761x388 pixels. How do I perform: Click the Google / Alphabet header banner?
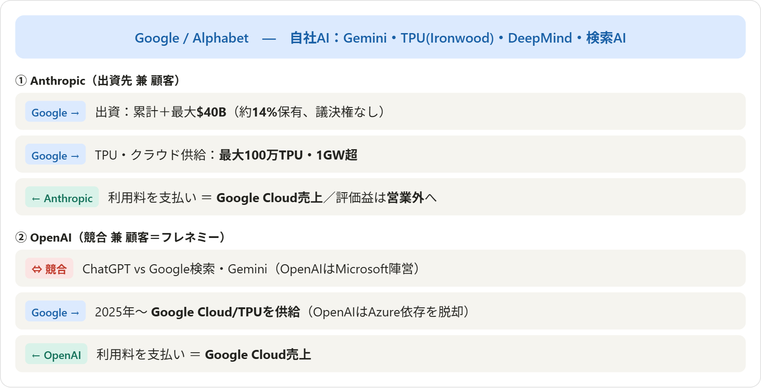point(380,37)
